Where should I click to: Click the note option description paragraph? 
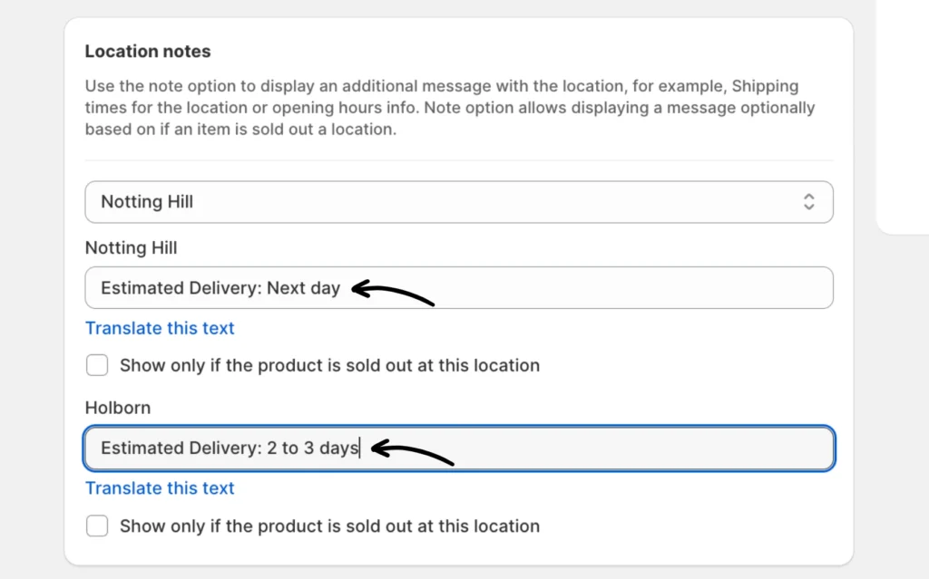click(449, 108)
